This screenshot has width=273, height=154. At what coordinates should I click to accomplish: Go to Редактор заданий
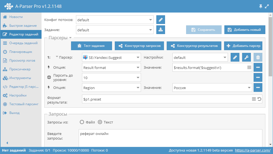pos(21,34)
